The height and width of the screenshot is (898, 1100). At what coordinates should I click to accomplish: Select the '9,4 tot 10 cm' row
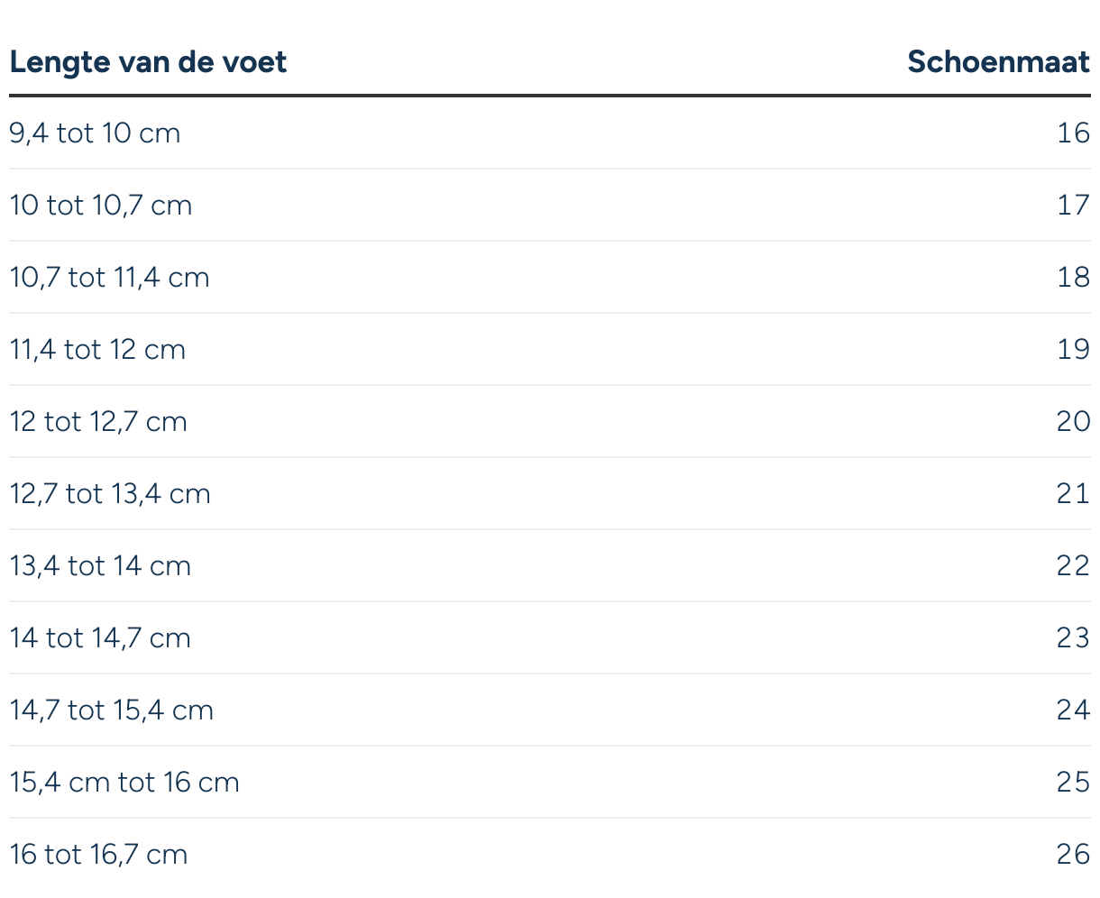[550, 133]
